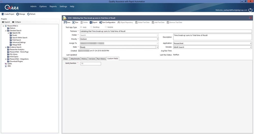The width and height of the screenshot is (254, 134).
Task: Open Global Test Data
Action: [x=142, y=23]
